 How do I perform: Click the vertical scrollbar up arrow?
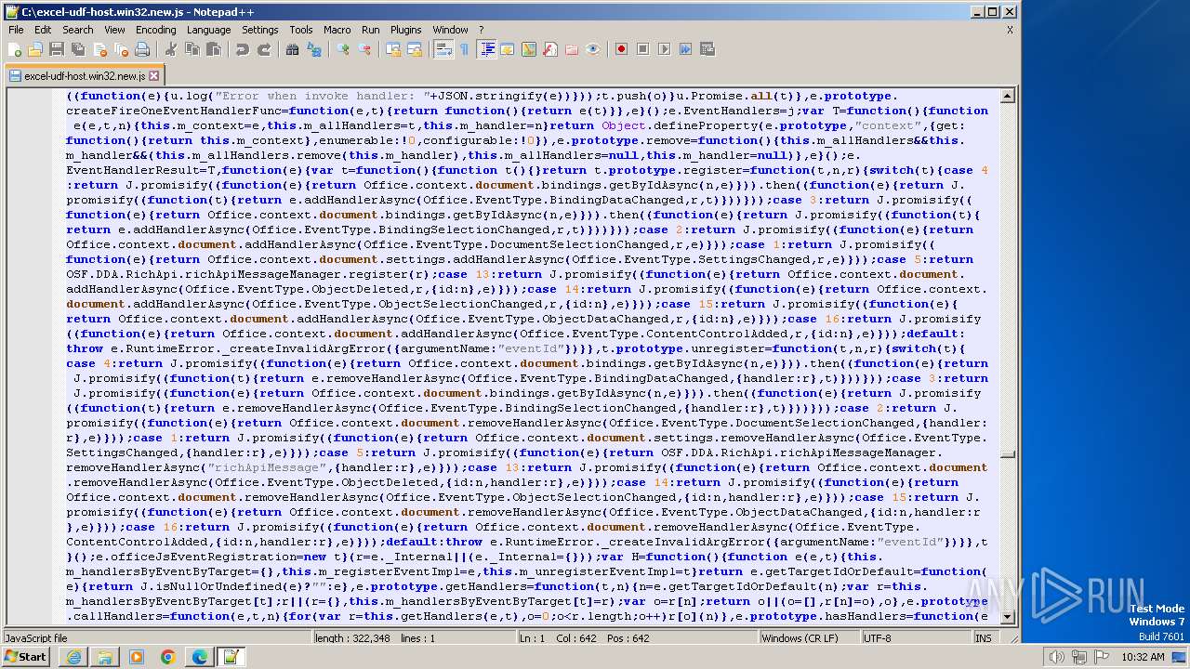click(x=1008, y=96)
